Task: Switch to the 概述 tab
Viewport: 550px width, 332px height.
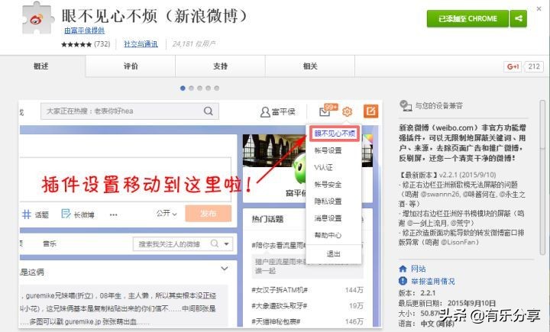Action: click(41, 66)
